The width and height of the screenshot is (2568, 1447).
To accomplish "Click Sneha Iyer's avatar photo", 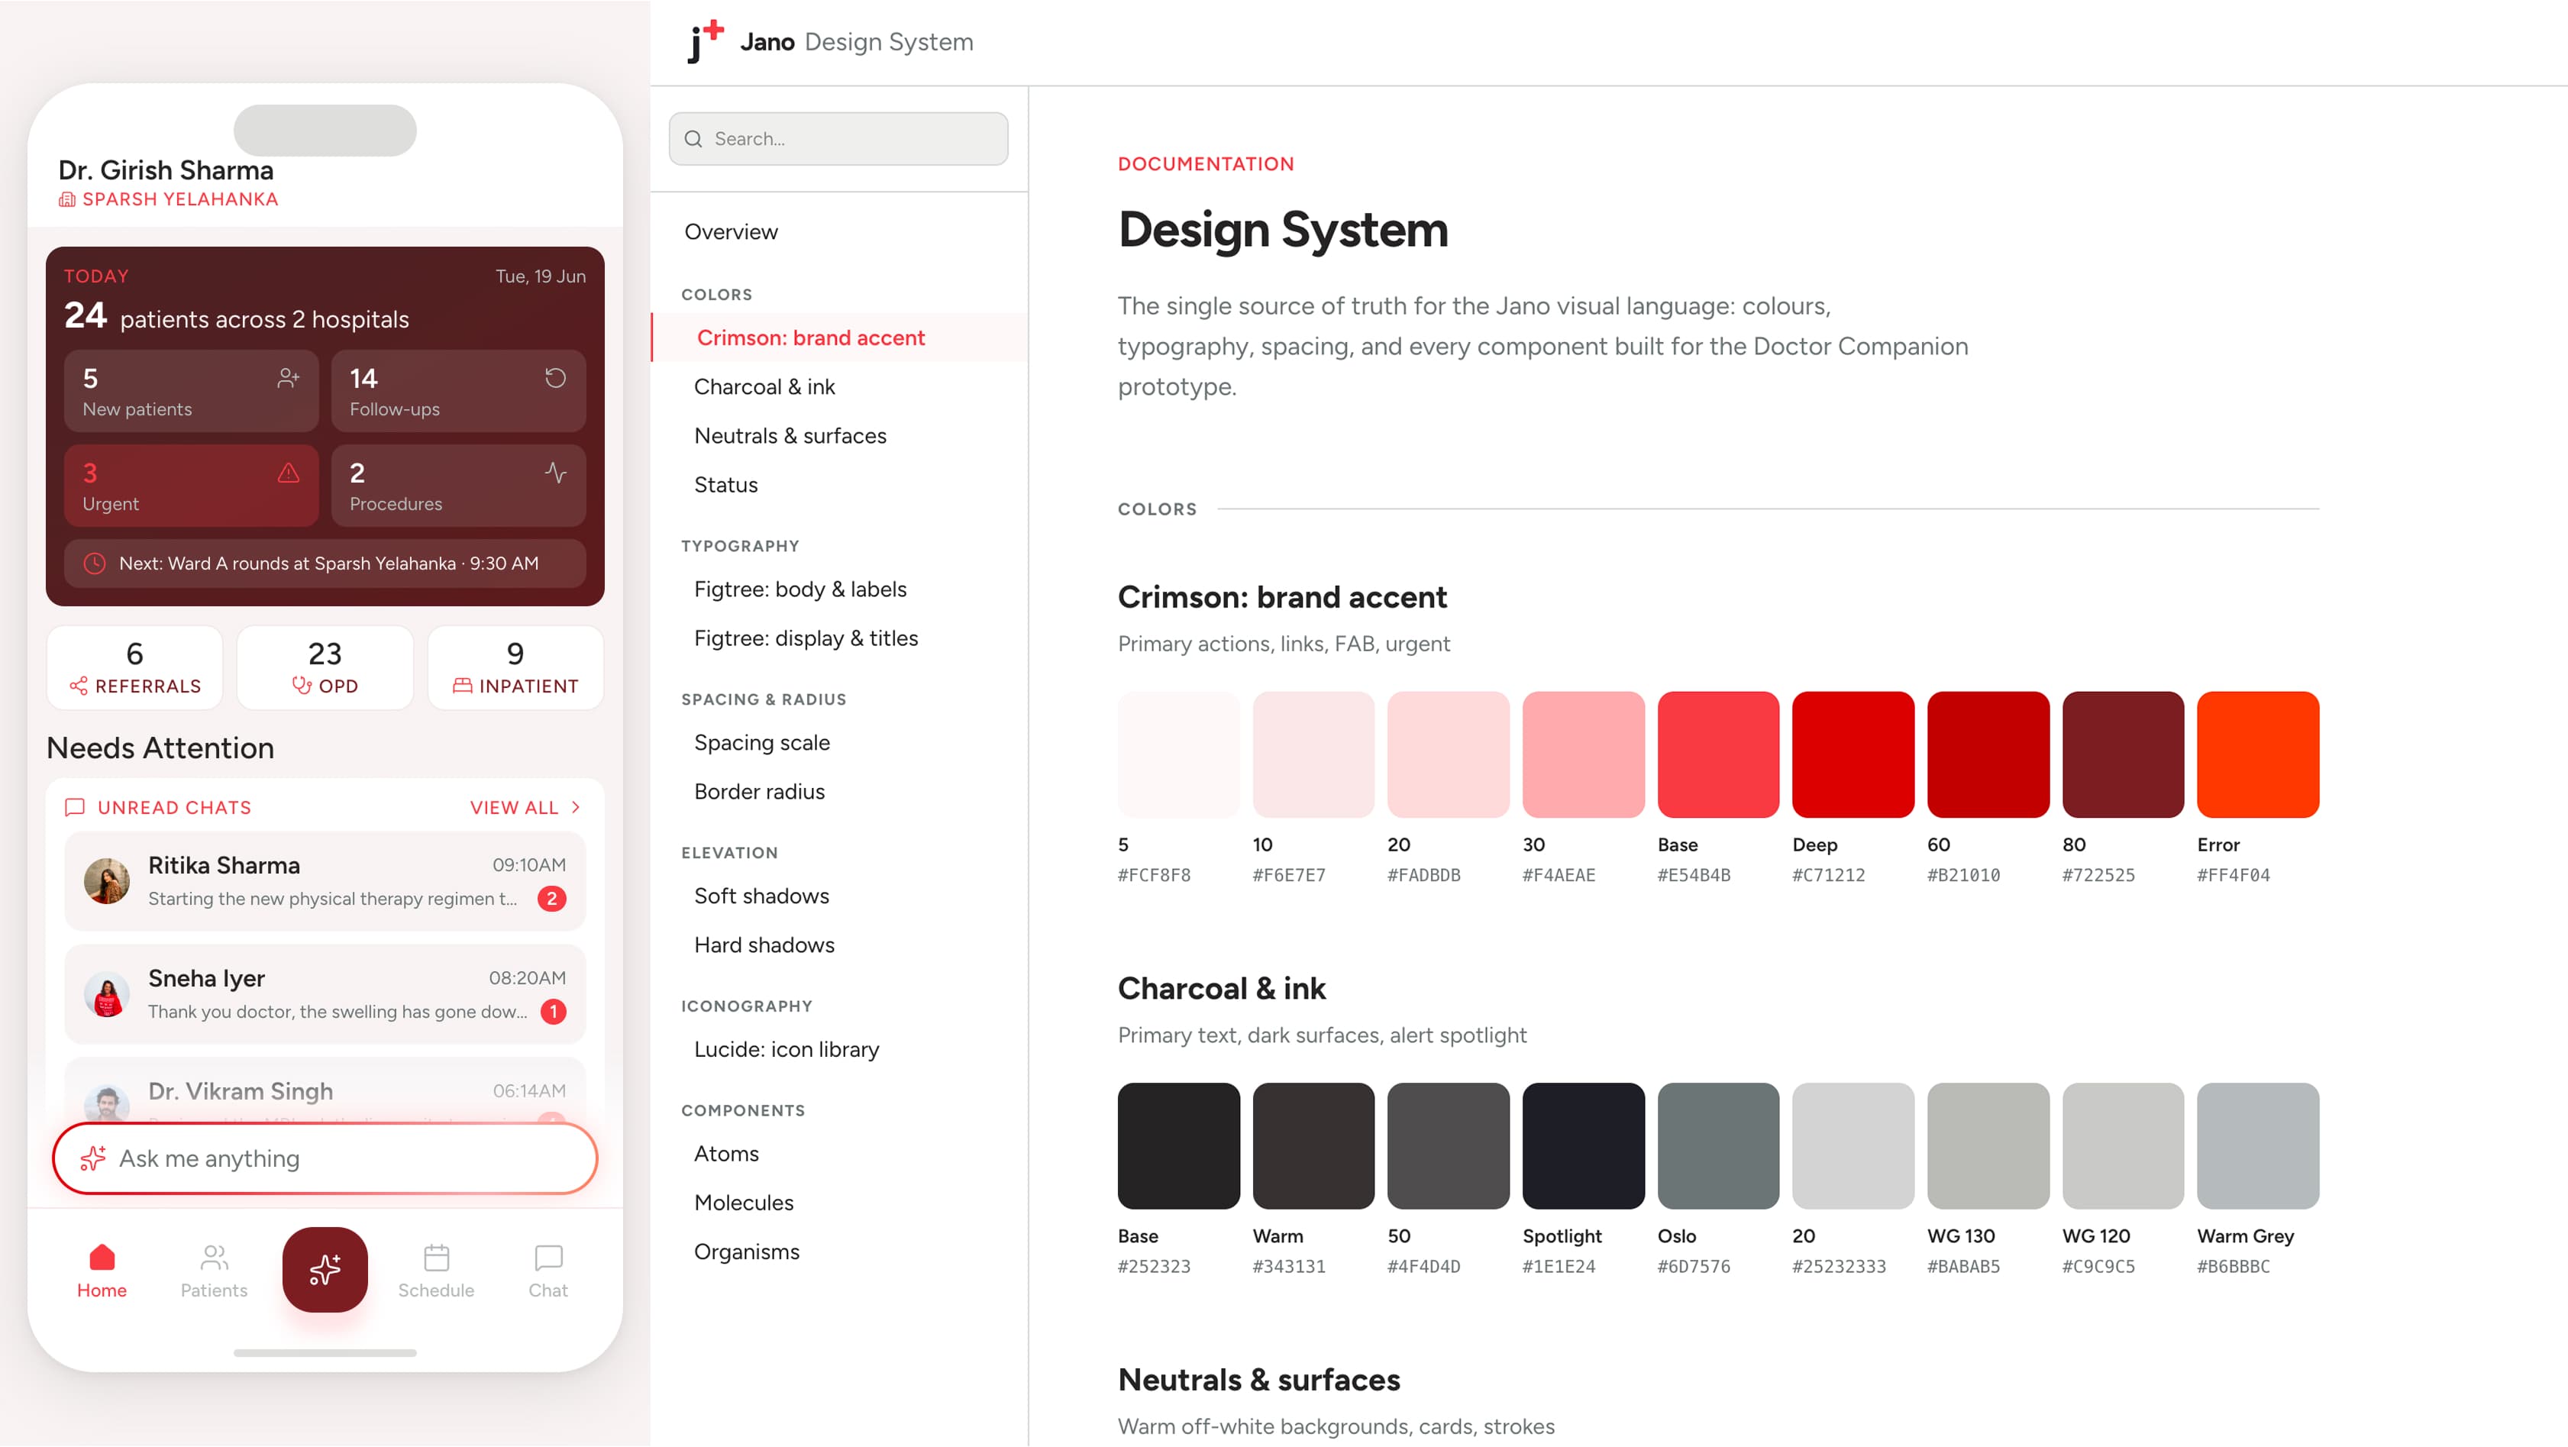I will click(x=107, y=994).
